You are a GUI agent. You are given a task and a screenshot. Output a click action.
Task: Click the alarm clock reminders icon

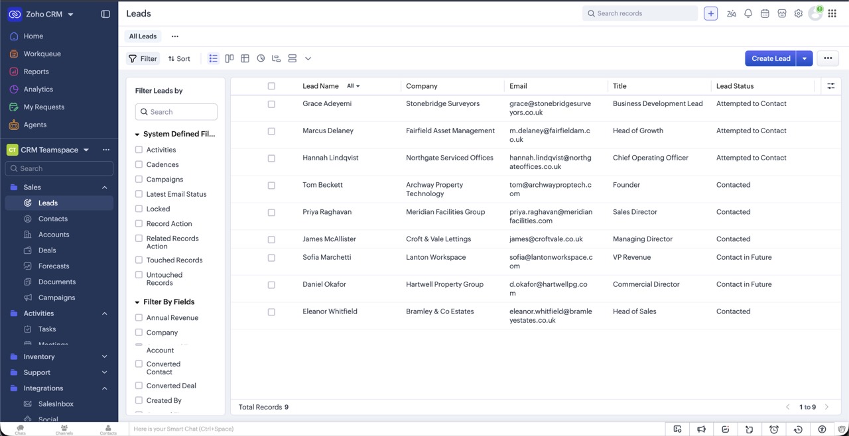(x=773, y=429)
